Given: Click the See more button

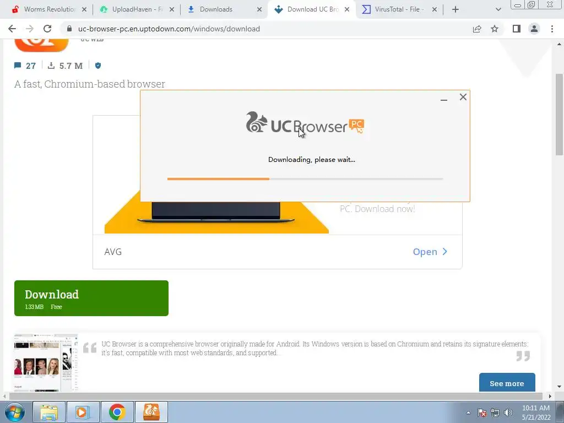Looking at the screenshot, I should (x=507, y=383).
